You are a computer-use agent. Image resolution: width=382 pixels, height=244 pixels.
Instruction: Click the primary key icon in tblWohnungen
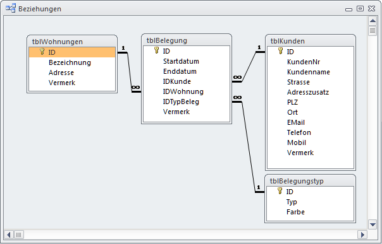[42, 52]
